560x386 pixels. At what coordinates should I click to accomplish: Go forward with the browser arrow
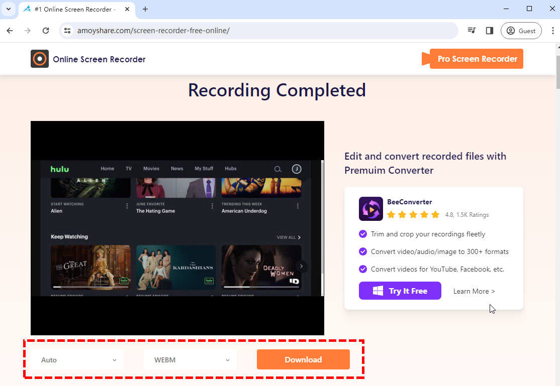[x=28, y=31]
